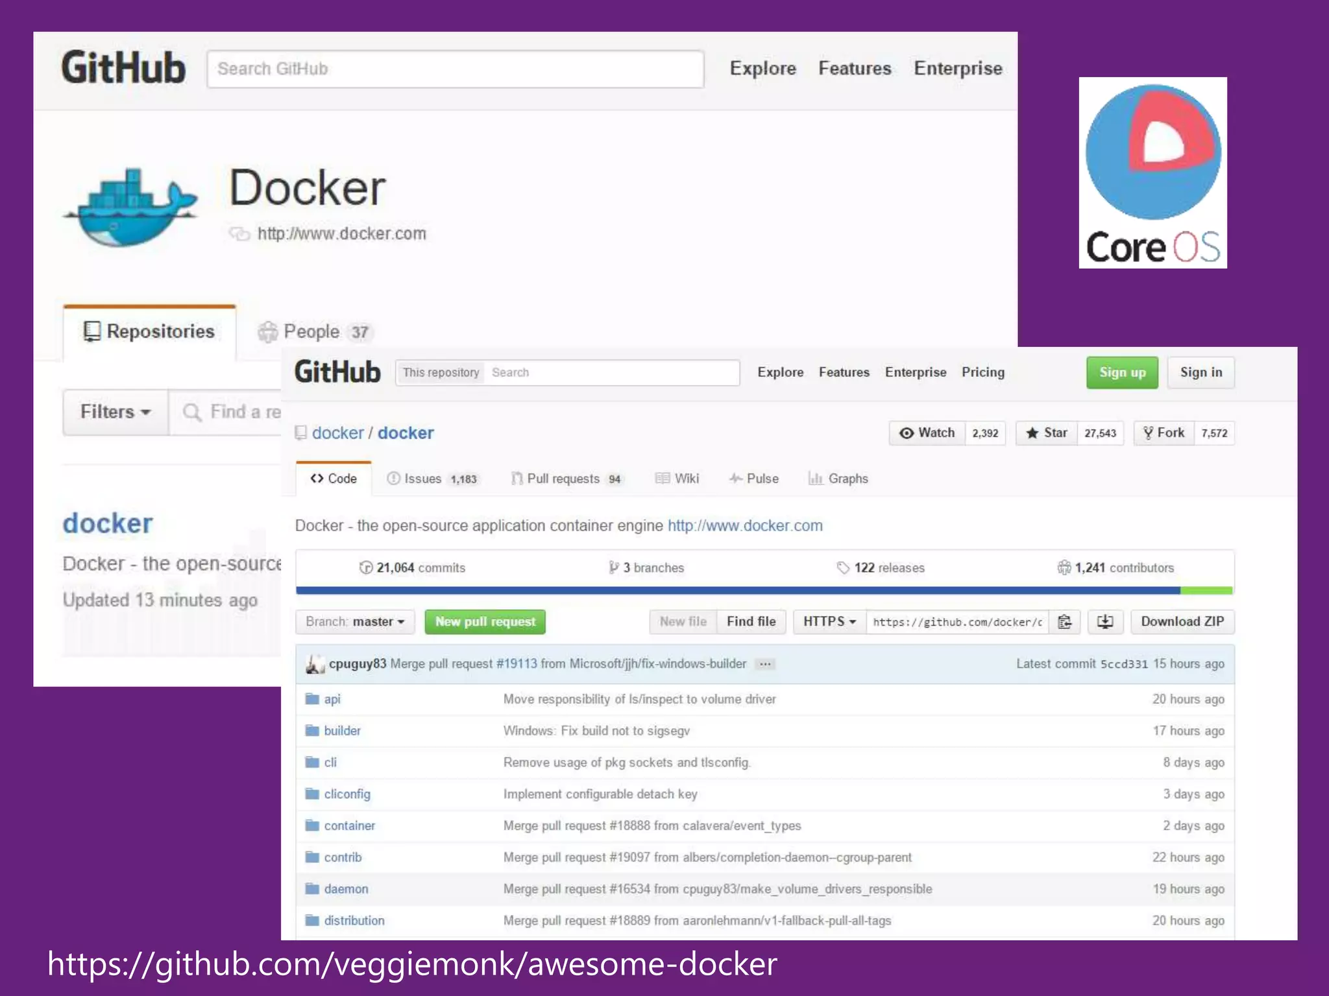Image resolution: width=1329 pixels, height=996 pixels.
Task: Click the New file button
Action: [683, 622]
